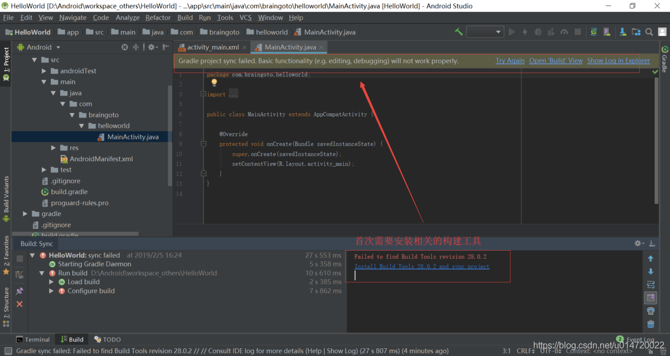The width and height of the screenshot is (670, 356).
Task: Expand the gradle folder
Action: [x=25, y=214]
